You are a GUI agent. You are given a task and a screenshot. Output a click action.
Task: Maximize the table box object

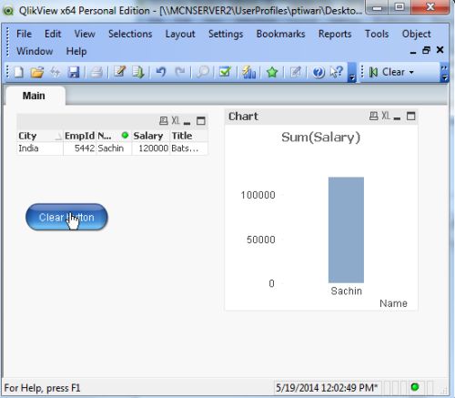(x=201, y=121)
